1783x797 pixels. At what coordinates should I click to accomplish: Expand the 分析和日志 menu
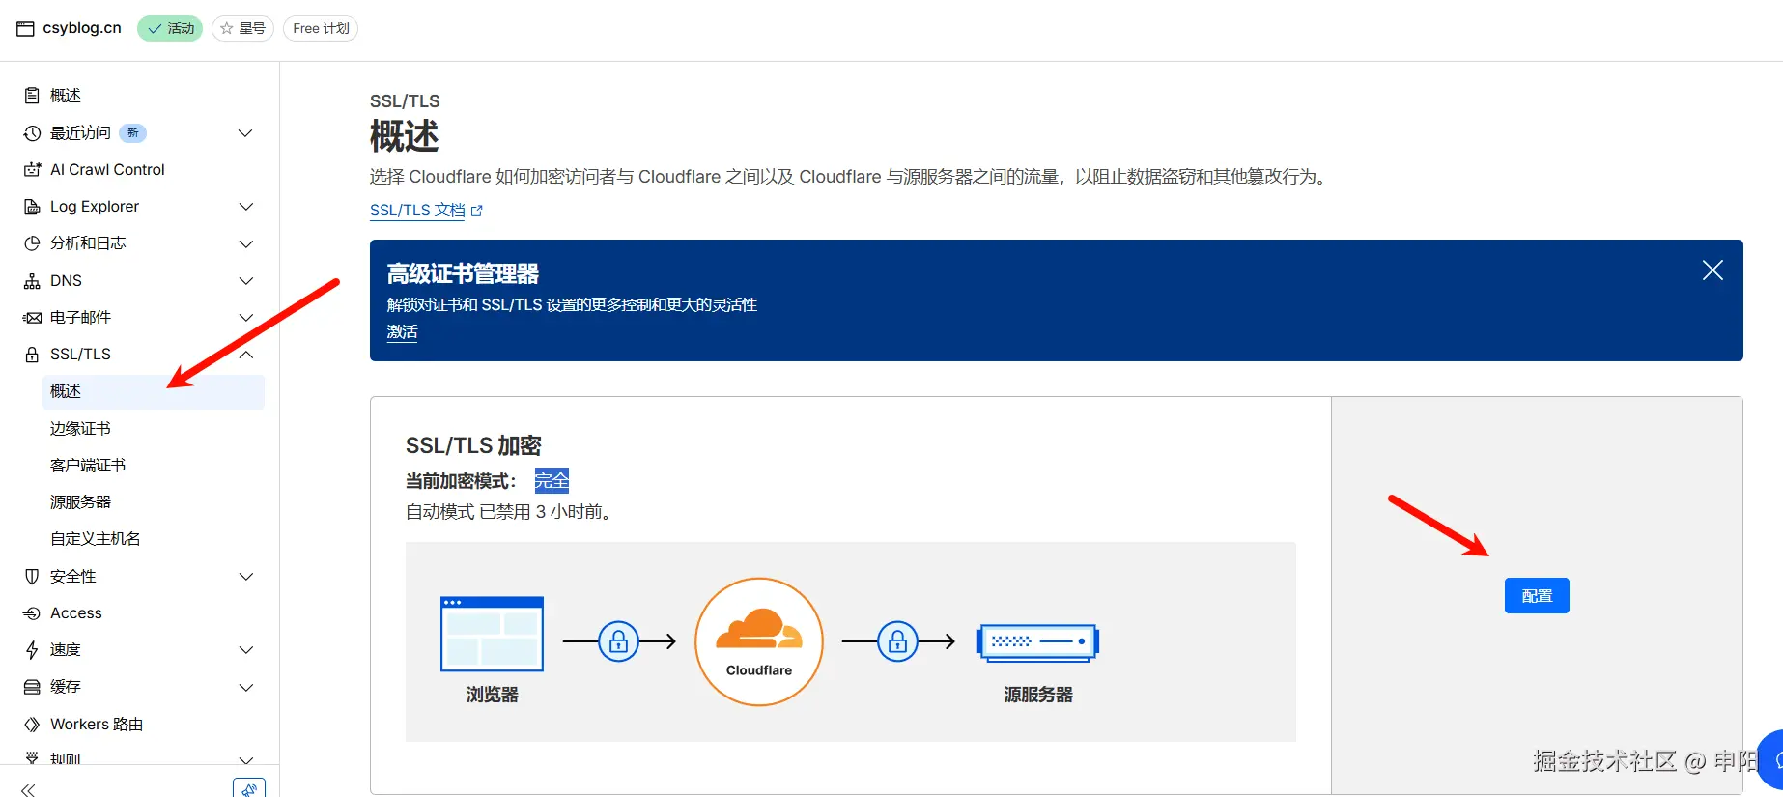[245, 243]
